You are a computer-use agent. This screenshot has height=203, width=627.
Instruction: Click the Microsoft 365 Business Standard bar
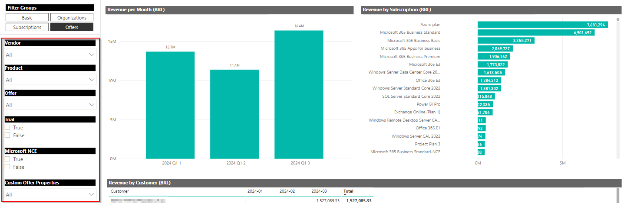[x=536, y=32]
